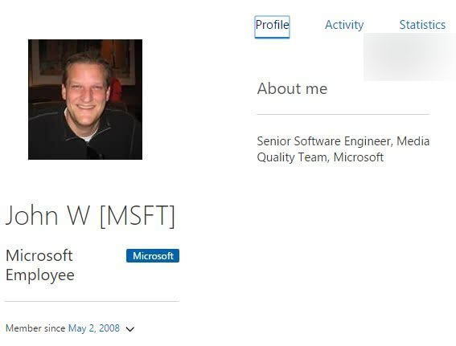Click the [MSFT] tag in the name

[x=138, y=216]
